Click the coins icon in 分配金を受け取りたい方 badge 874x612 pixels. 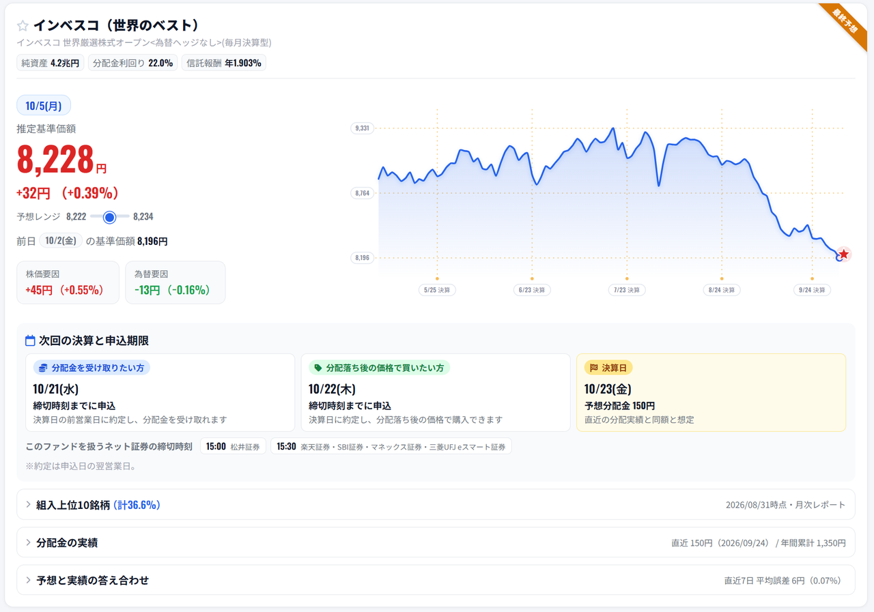coord(43,368)
